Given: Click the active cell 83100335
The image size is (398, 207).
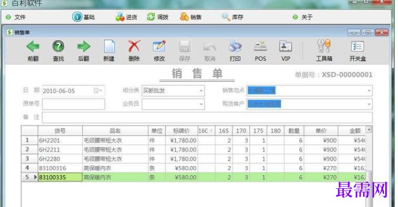Looking at the screenshot, I should pos(60,178).
